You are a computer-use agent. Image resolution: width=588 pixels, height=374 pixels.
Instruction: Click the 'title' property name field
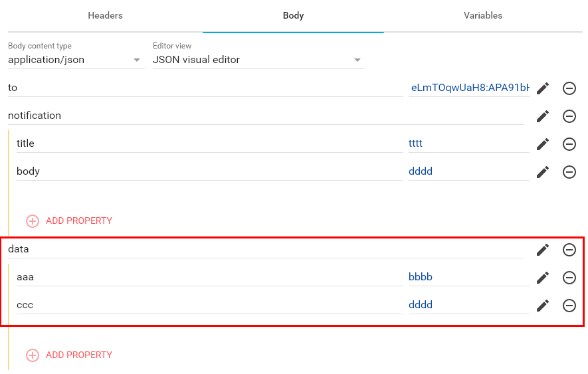(x=210, y=143)
